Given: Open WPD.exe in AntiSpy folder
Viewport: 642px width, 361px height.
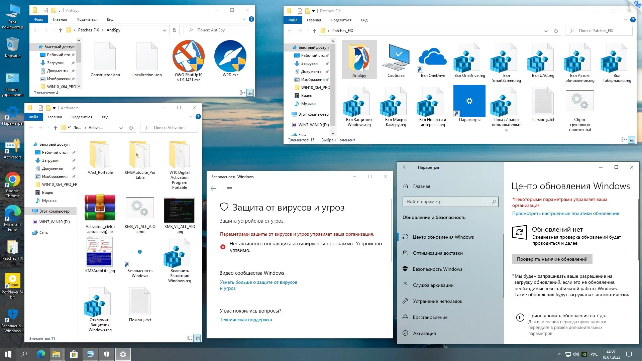Looking at the screenshot, I should pos(230,56).
